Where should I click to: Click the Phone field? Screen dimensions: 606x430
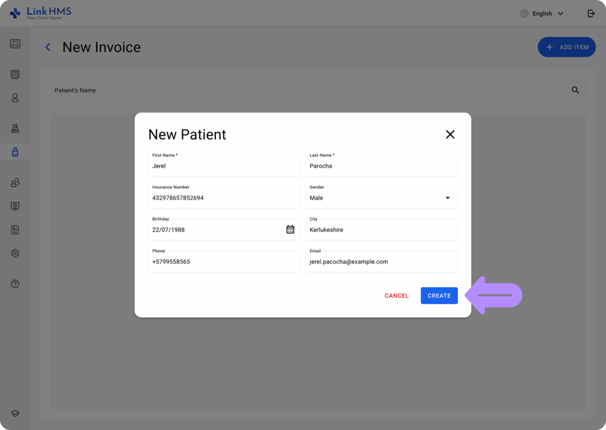(x=224, y=262)
